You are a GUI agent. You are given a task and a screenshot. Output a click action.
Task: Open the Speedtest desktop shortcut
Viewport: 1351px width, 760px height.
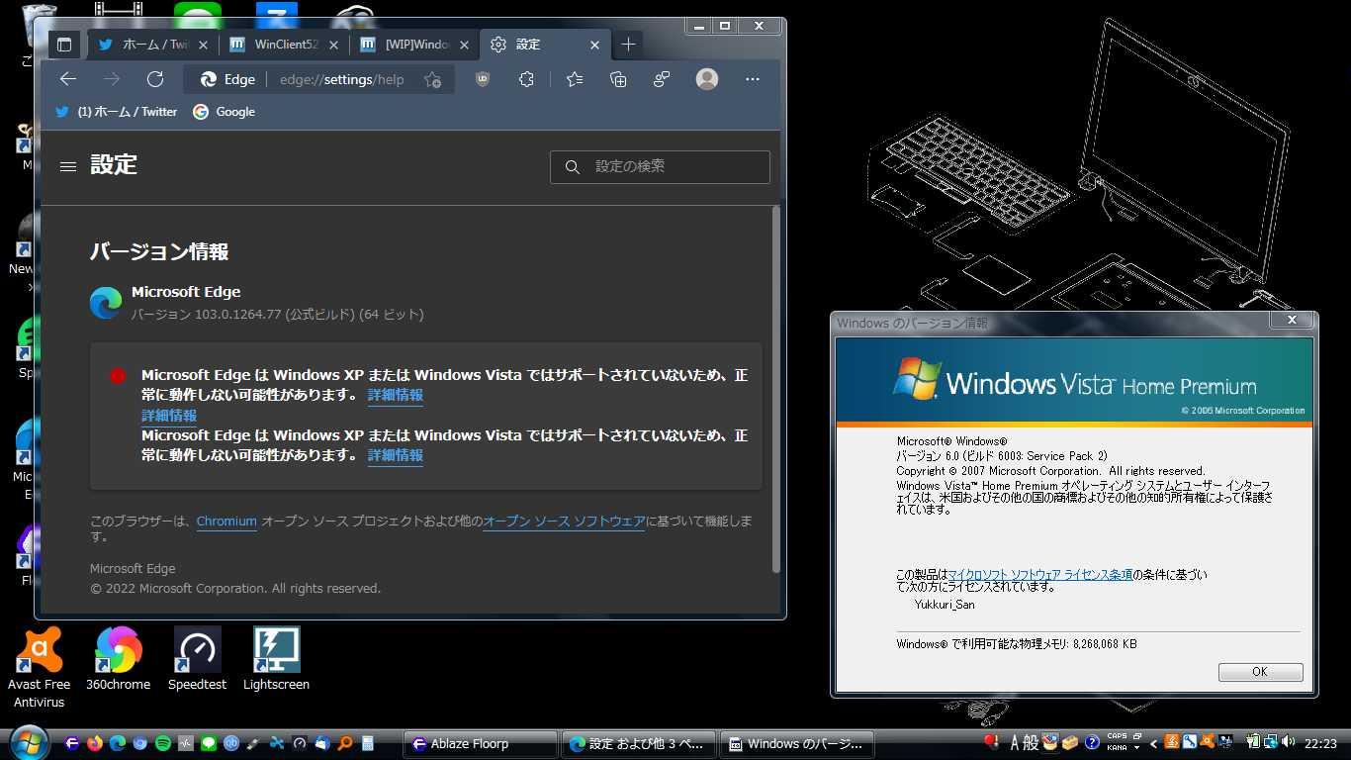click(197, 659)
